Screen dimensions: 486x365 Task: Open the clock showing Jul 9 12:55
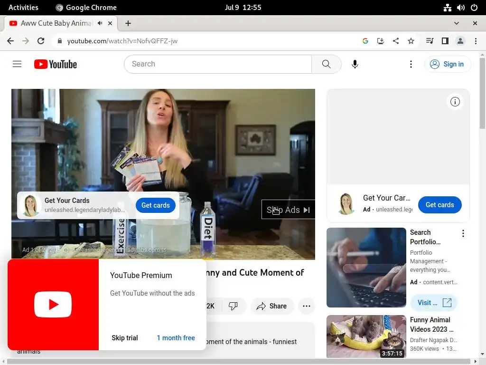(243, 8)
